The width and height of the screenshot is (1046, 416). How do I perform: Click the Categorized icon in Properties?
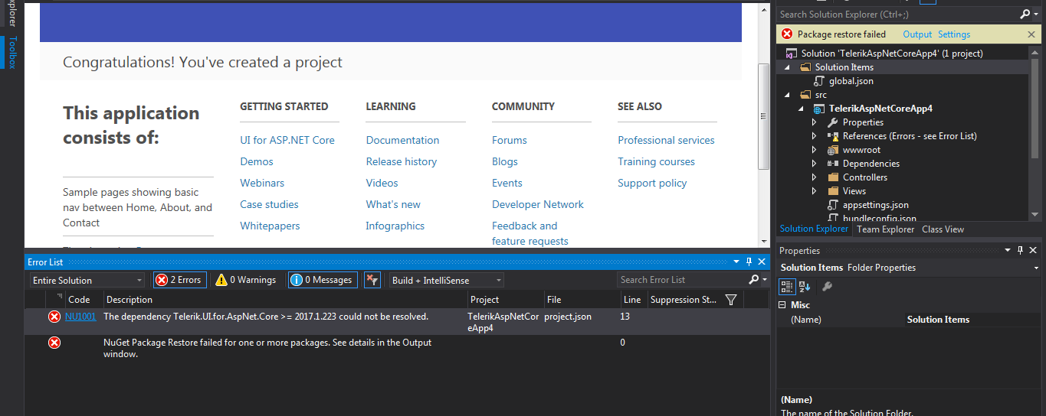tap(787, 286)
